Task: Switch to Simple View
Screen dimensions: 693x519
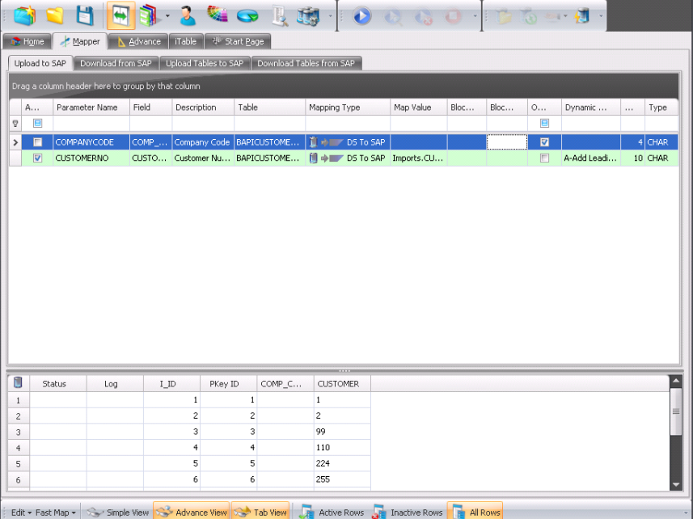Action: pyautogui.click(x=118, y=513)
